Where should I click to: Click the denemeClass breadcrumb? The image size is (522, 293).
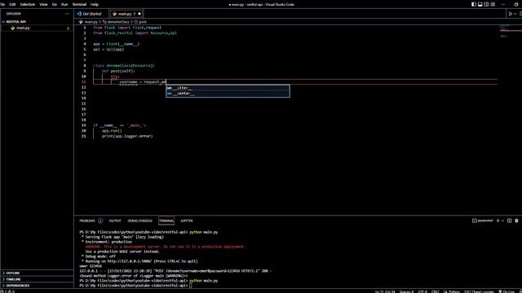116,22
